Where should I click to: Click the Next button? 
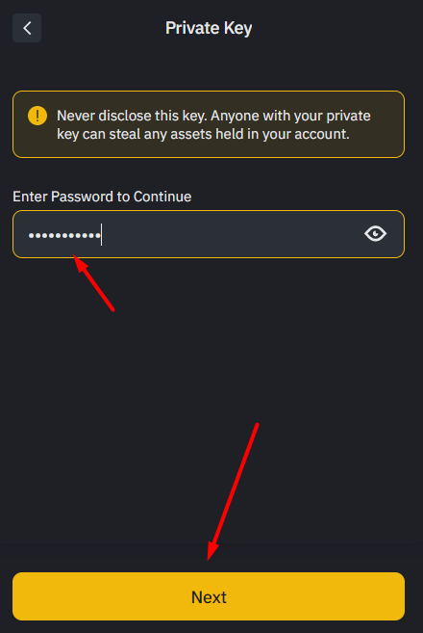click(209, 596)
